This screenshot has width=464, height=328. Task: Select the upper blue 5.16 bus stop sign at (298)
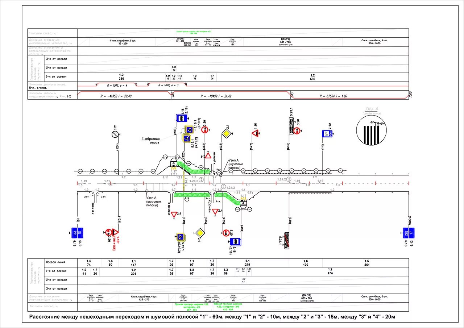click(181, 118)
